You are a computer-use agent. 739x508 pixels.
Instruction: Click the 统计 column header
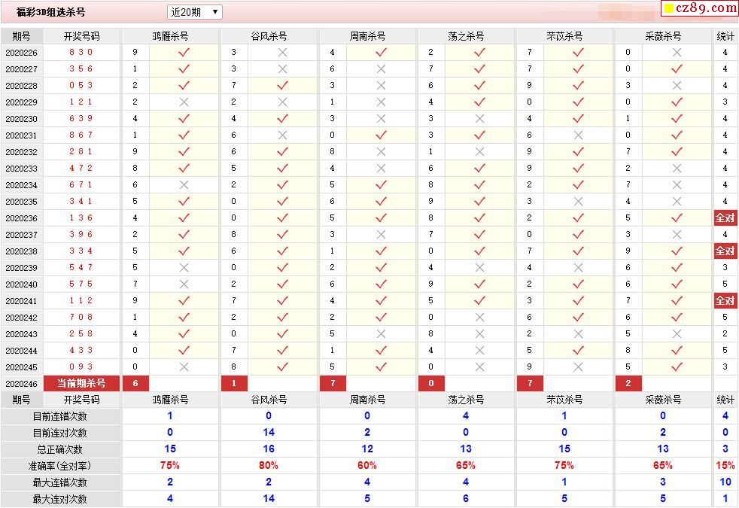pos(725,35)
